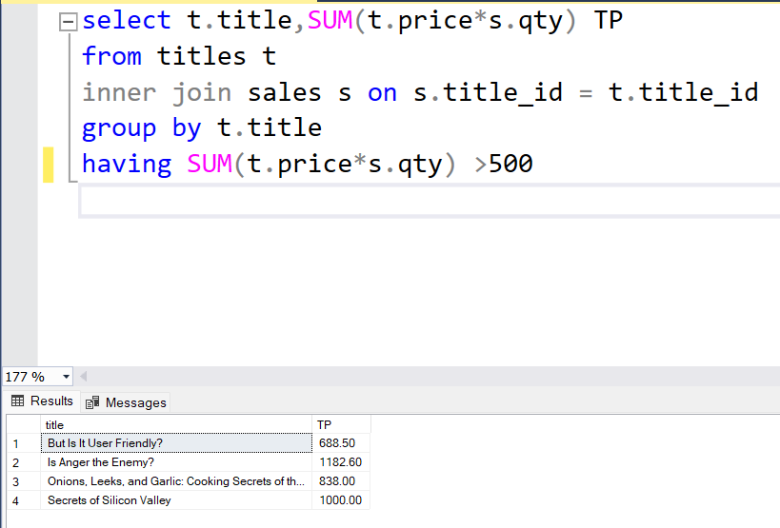Place cursor on 'sales' table name
The image size is (780, 528).
click(285, 93)
